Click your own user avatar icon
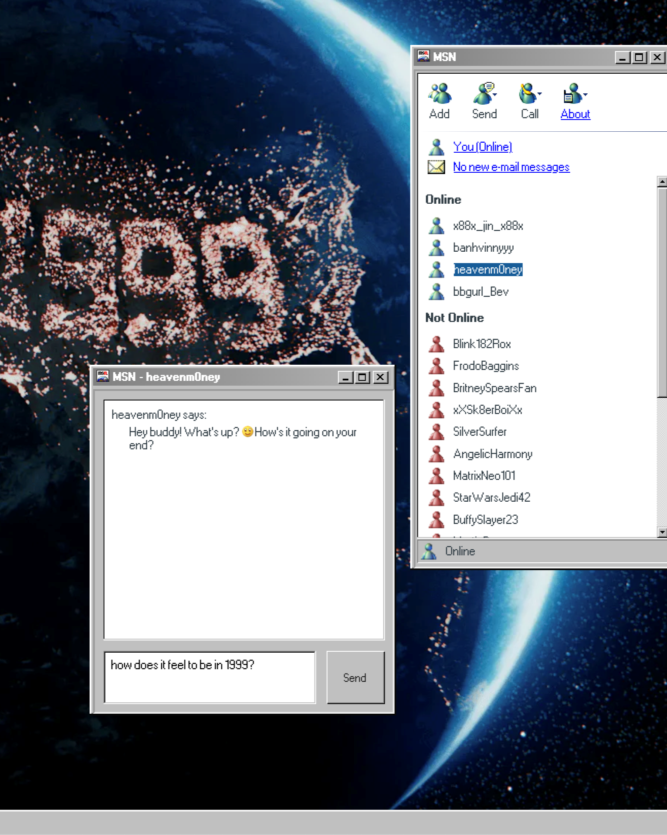Screen dimensions: 667x835 click(436, 147)
